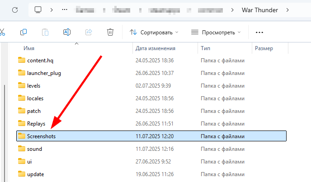Image resolution: width=311 pixels, height=182 pixels.
Task: Select the patch folder icon
Action: (x=22, y=111)
